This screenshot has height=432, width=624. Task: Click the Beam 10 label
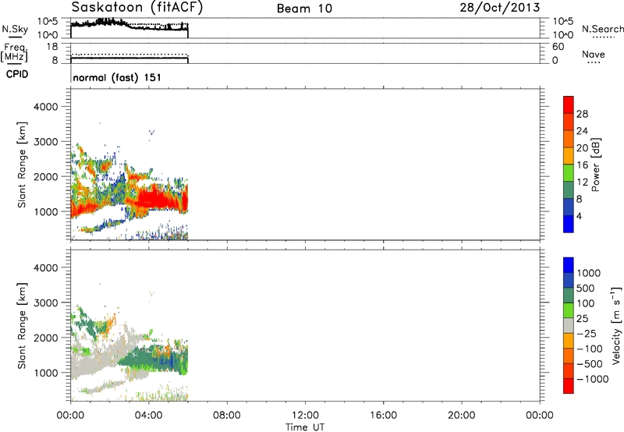(x=304, y=9)
